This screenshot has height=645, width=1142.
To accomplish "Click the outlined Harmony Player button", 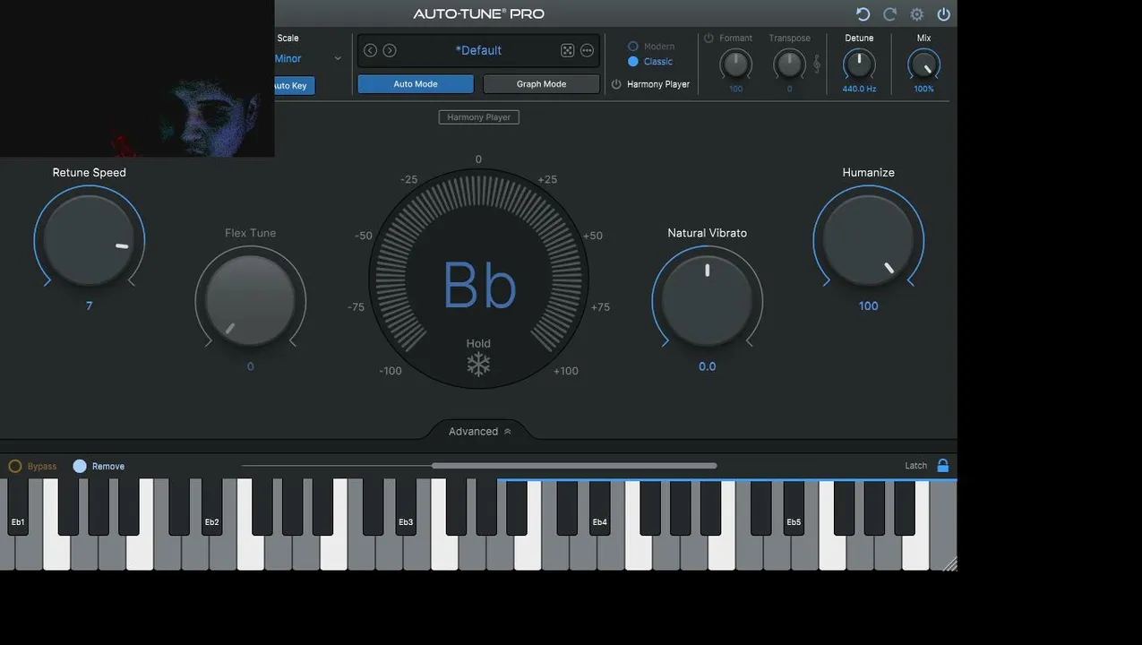I will (478, 117).
